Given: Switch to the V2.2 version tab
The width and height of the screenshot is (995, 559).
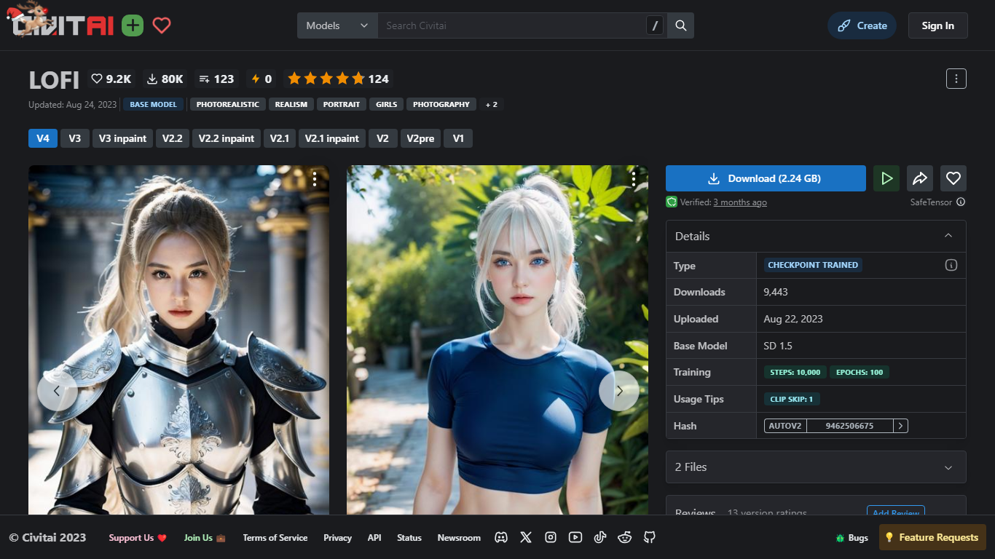Looking at the screenshot, I should [173, 138].
